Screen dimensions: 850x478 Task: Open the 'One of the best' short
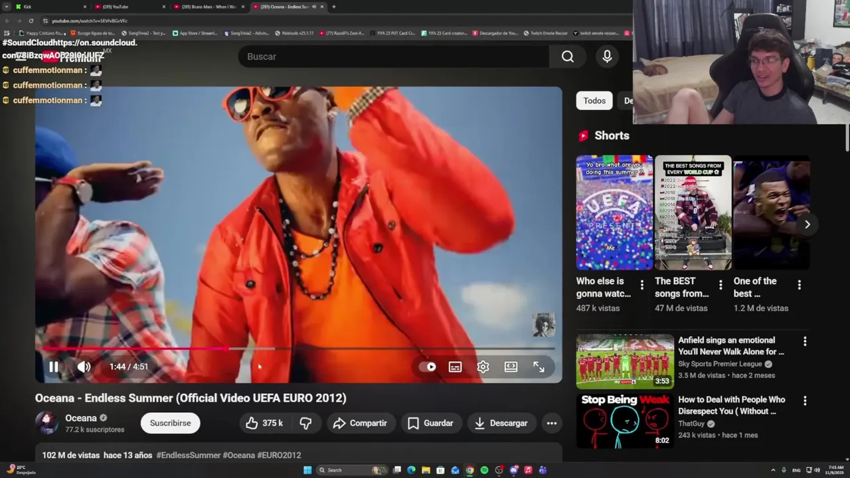click(771, 212)
